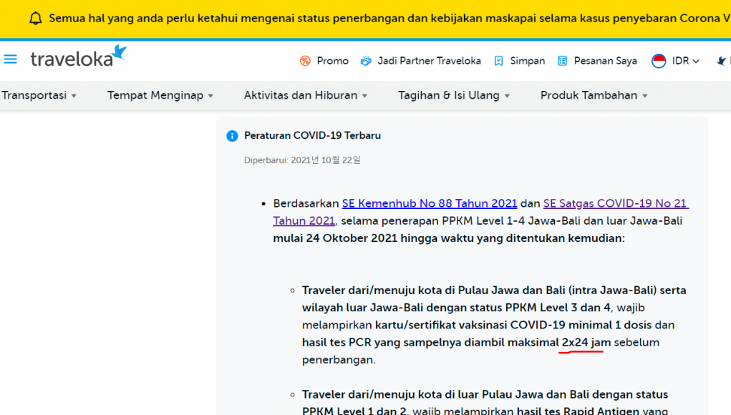Click the bell icon in yellow banner
The width and height of the screenshot is (731, 415).
pos(35,19)
